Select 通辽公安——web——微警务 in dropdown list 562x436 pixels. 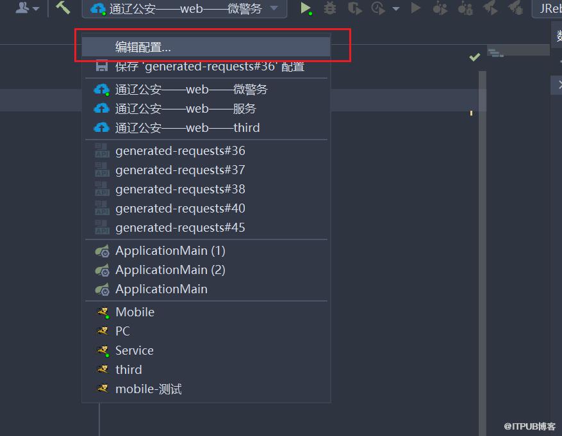206,89
